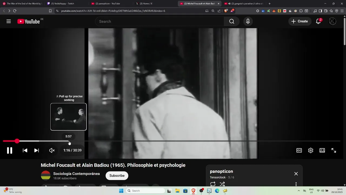This screenshot has height=195, width=346.
Task: Switch to the Home / X tab
Action: [x=155, y=4]
